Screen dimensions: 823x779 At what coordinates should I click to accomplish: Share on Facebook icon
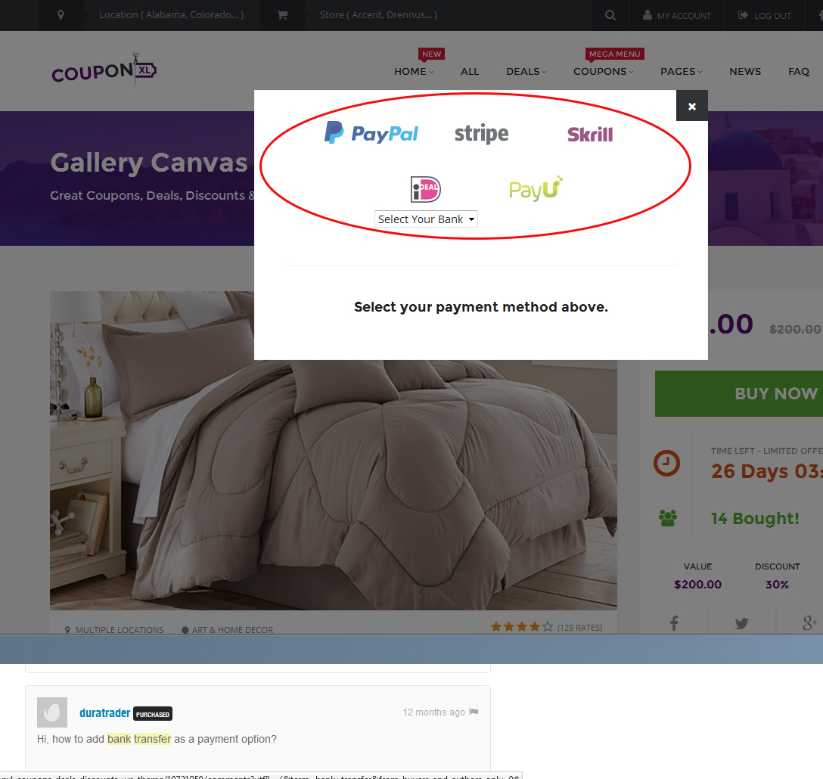(674, 623)
